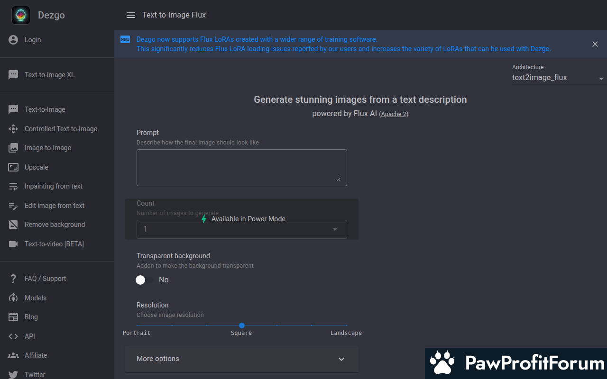Image resolution: width=607 pixels, height=379 pixels.
Task: Click the Models icon in sidebar
Action: [13, 298]
